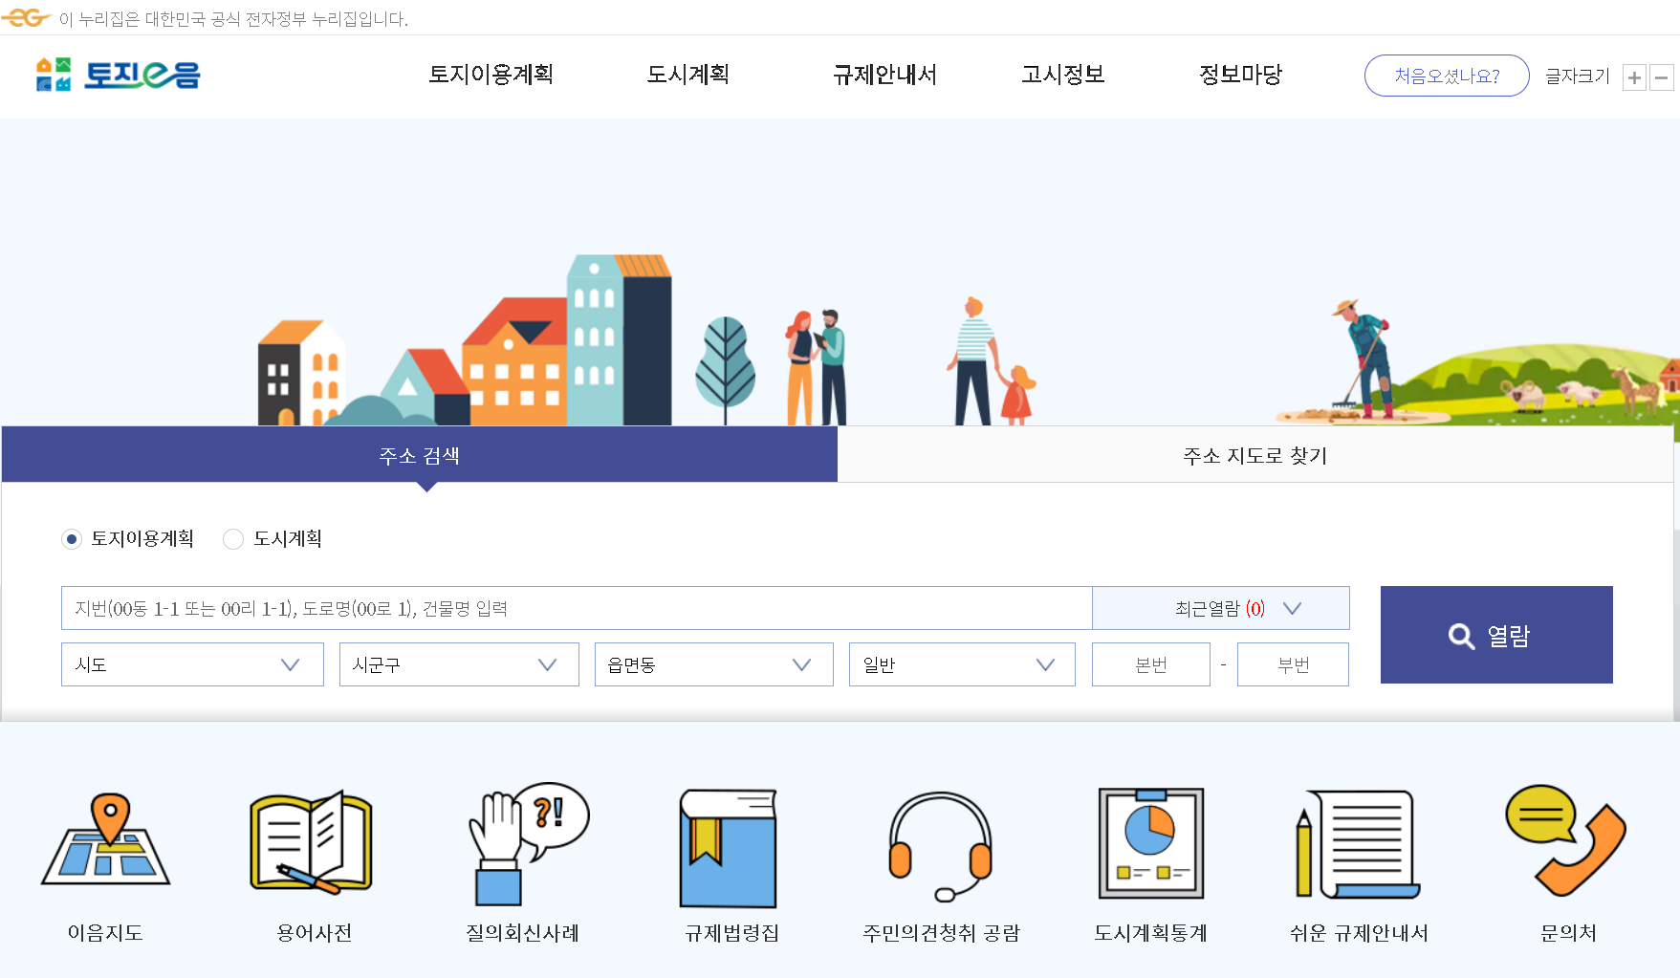Decrease font size with minus icon
Viewport: 1680px width, 978px height.
coord(1662,77)
